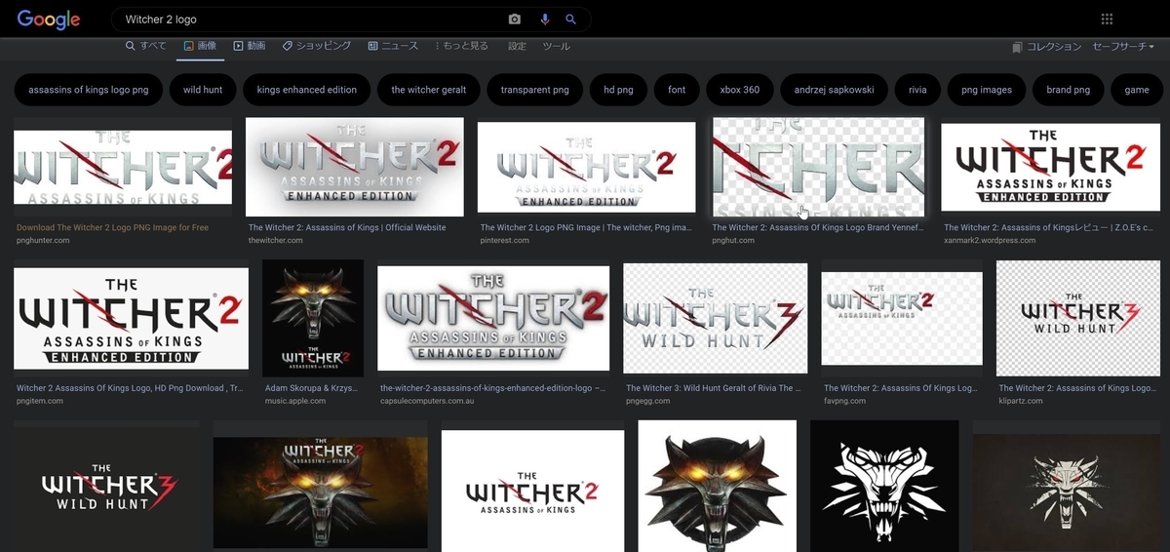
Task: Open the ツール filter options
Action: (x=556, y=46)
